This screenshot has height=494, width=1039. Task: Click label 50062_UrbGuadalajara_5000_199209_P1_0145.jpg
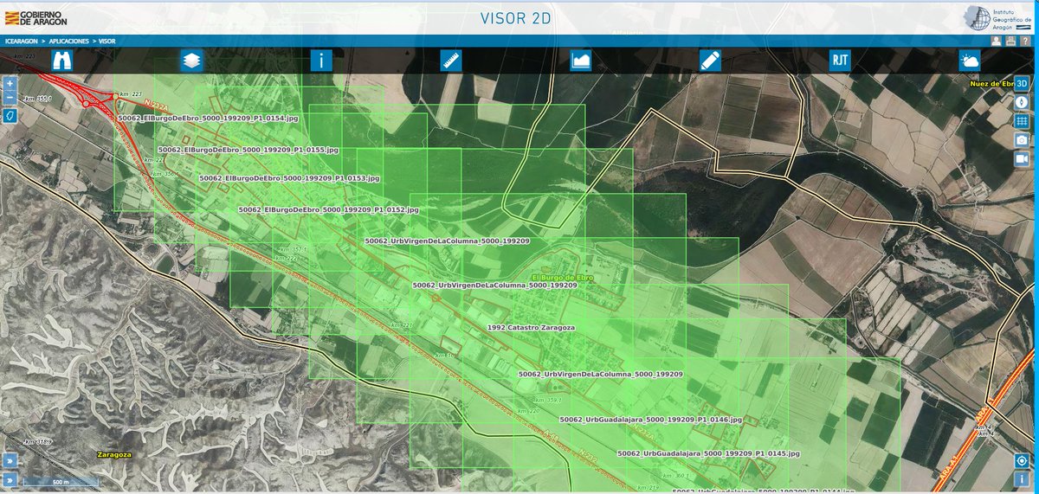coord(708,453)
